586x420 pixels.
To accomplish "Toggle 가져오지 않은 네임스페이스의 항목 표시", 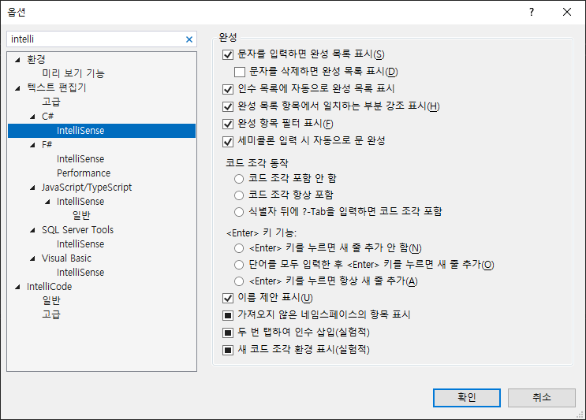I will click(x=228, y=315).
